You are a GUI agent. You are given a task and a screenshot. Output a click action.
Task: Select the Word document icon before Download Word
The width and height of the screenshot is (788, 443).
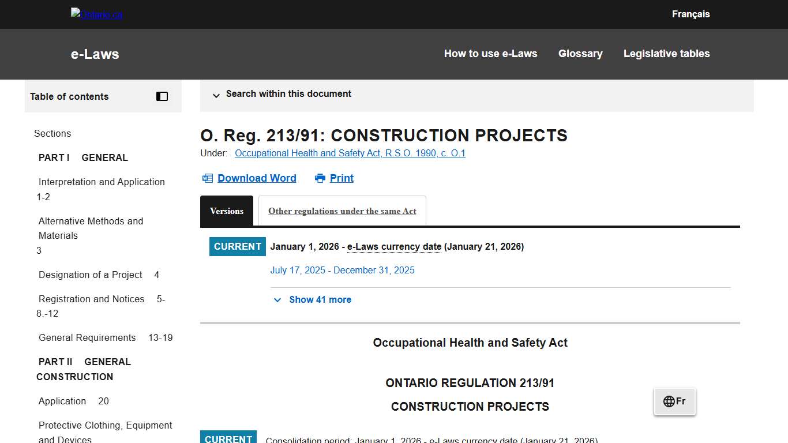pyautogui.click(x=208, y=178)
